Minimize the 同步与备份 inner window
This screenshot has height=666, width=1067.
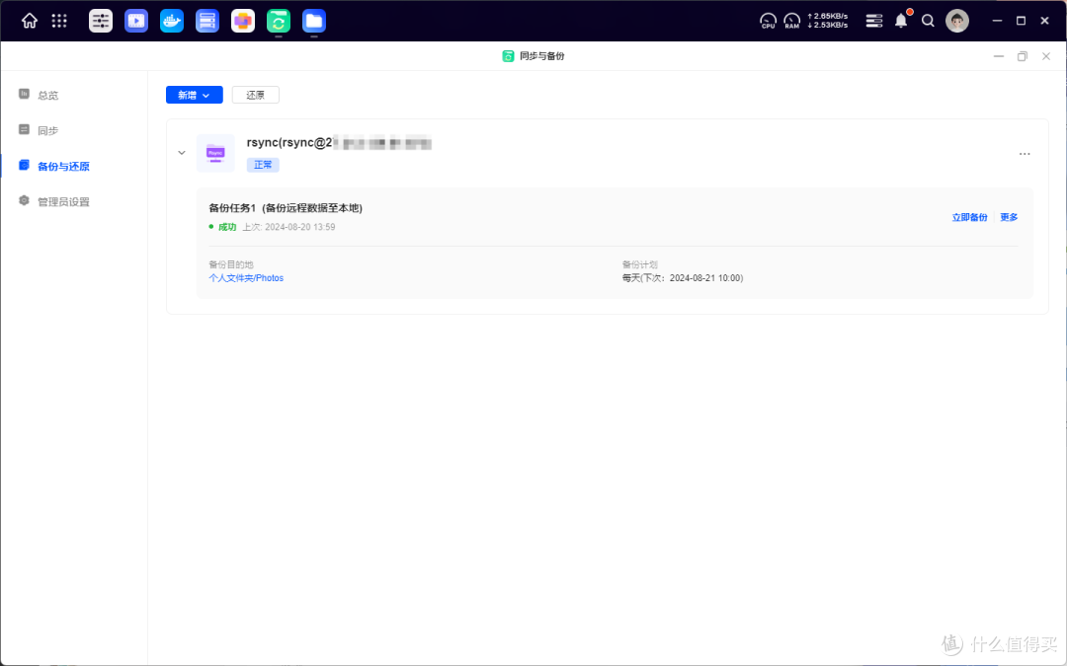click(x=998, y=56)
